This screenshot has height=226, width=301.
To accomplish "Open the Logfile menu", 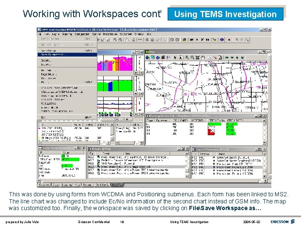I will (56, 34).
